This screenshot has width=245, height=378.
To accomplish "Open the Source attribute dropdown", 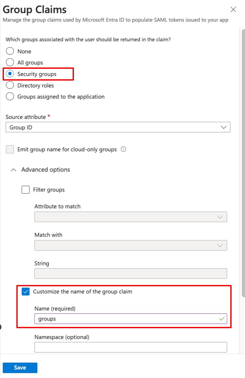I will tap(118, 127).
